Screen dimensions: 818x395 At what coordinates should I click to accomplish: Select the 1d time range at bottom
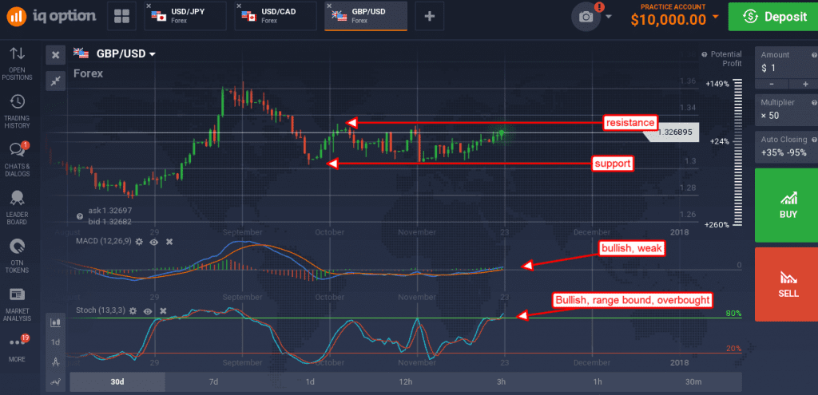tap(309, 382)
